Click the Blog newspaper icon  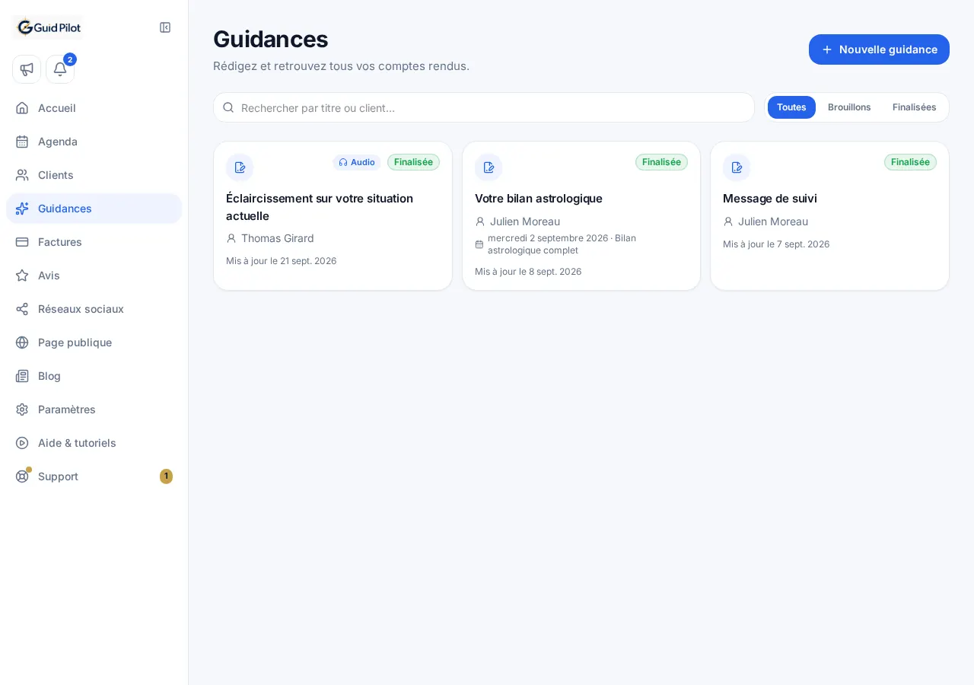tap(22, 376)
